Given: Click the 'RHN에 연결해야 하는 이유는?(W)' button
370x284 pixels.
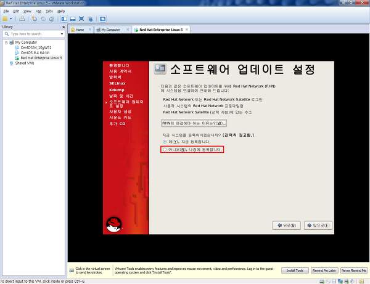Looking at the screenshot, I should click(194, 123).
